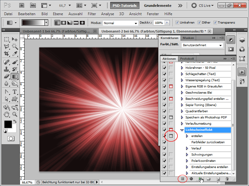This screenshot has height=186, width=249.
Task: Select the History Brush tool
Action: (15, 69)
